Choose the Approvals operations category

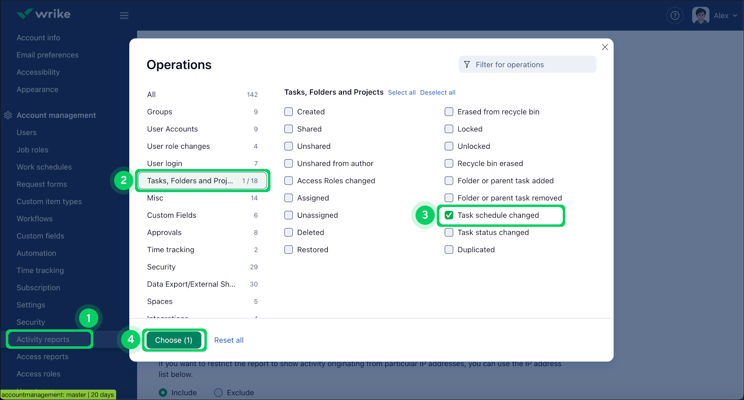click(x=164, y=233)
